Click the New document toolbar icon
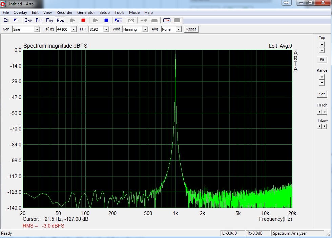Viewport: 332px width, 238px height. click(6, 20)
